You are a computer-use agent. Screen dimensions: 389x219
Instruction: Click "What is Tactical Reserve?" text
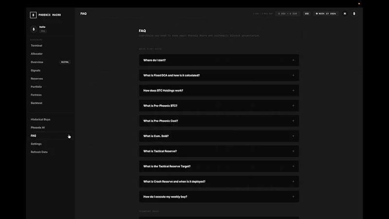160,151
